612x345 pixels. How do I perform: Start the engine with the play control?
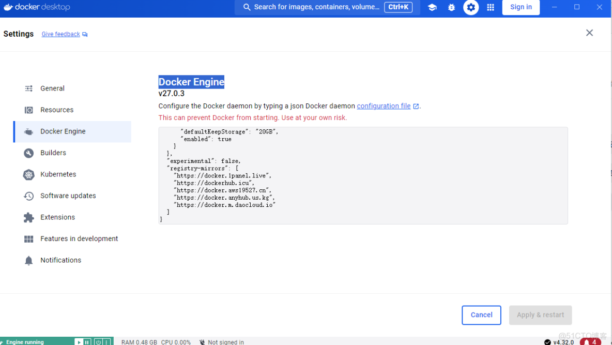79,341
